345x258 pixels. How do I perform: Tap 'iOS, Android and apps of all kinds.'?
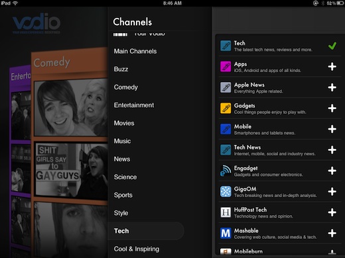[x=267, y=71]
